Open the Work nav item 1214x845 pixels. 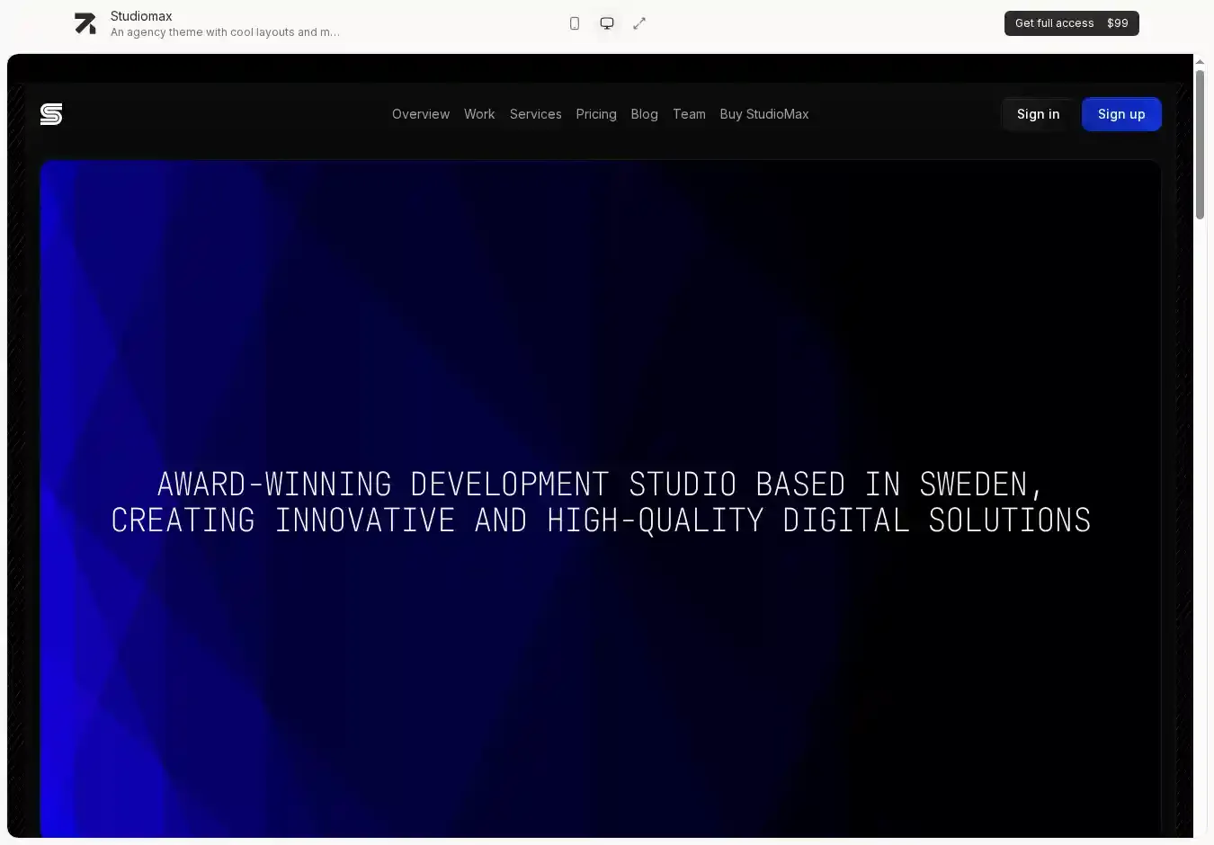pyautogui.click(x=479, y=114)
